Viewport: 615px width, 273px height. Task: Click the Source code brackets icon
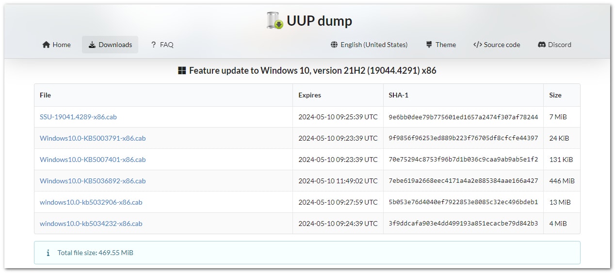[x=477, y=45]
